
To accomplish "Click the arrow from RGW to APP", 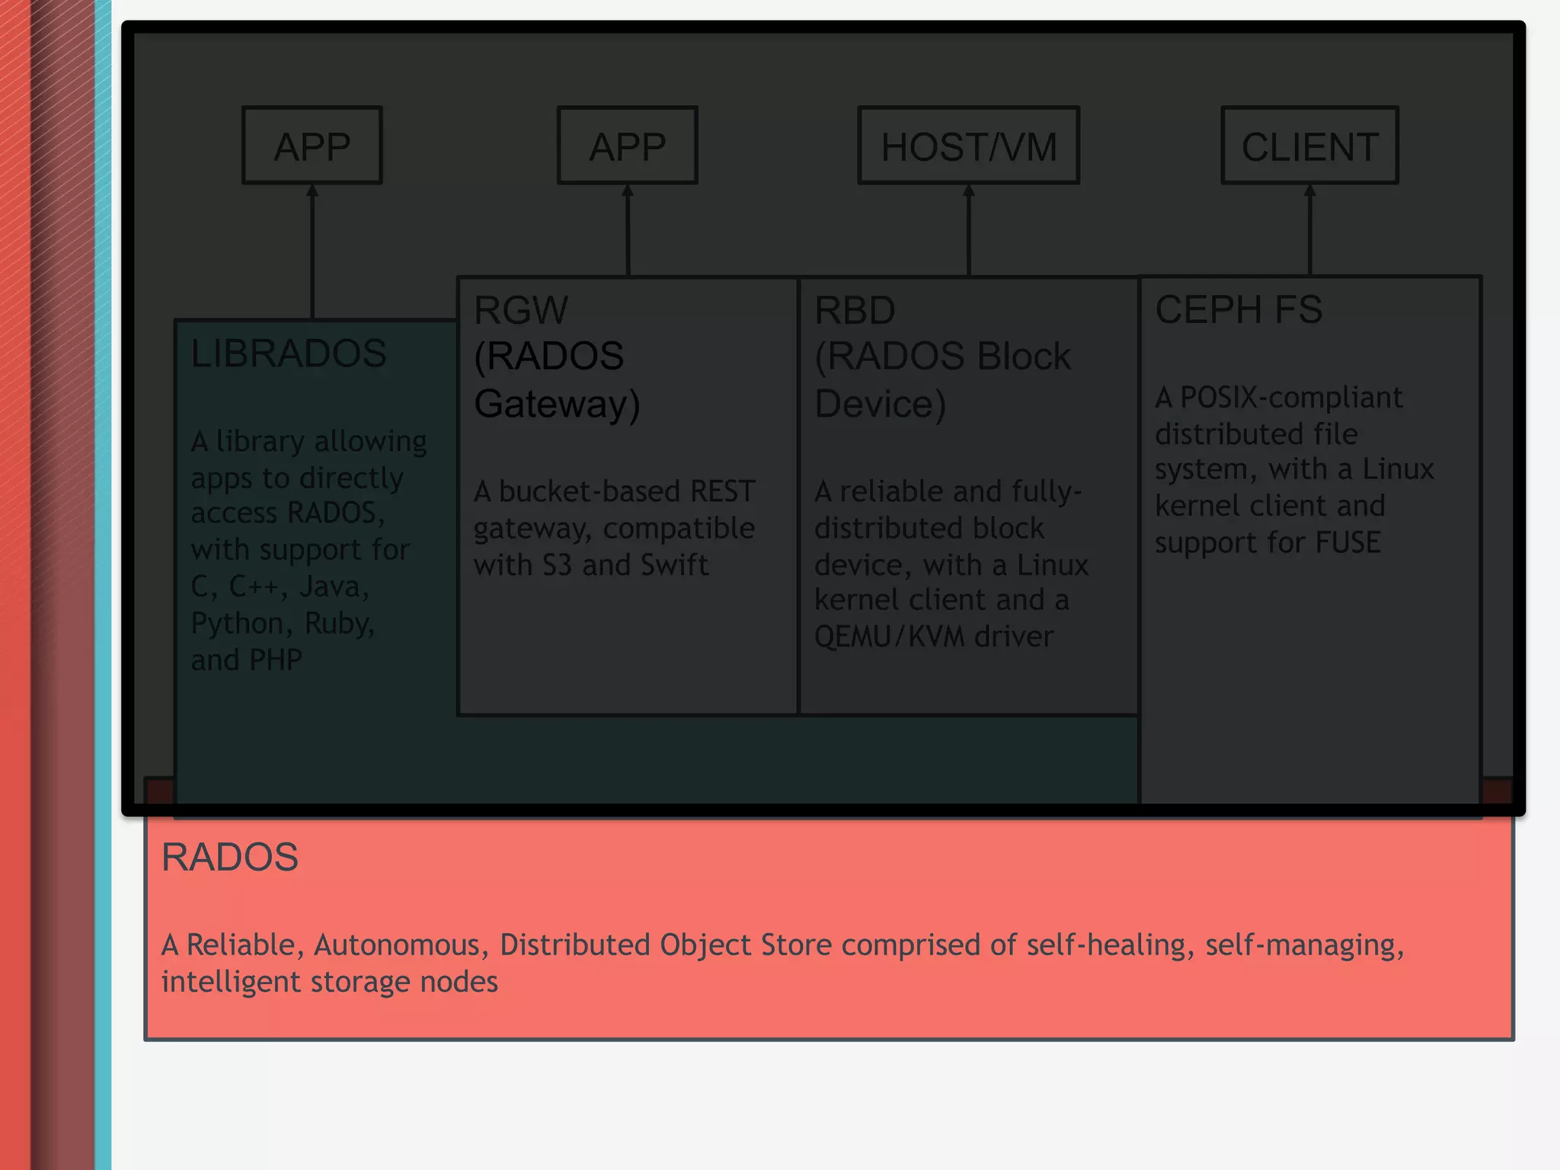I will [x=628, y=230].
